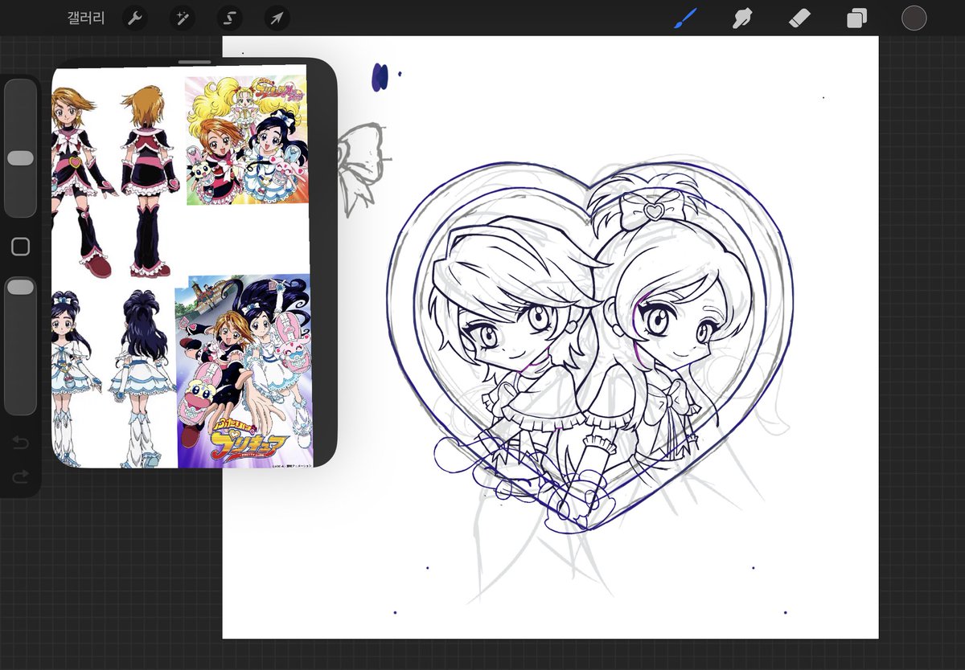Tap the square Modify button on sidebar
The height and width of the screenshot is (670, 965).
(x=20, y=247)
